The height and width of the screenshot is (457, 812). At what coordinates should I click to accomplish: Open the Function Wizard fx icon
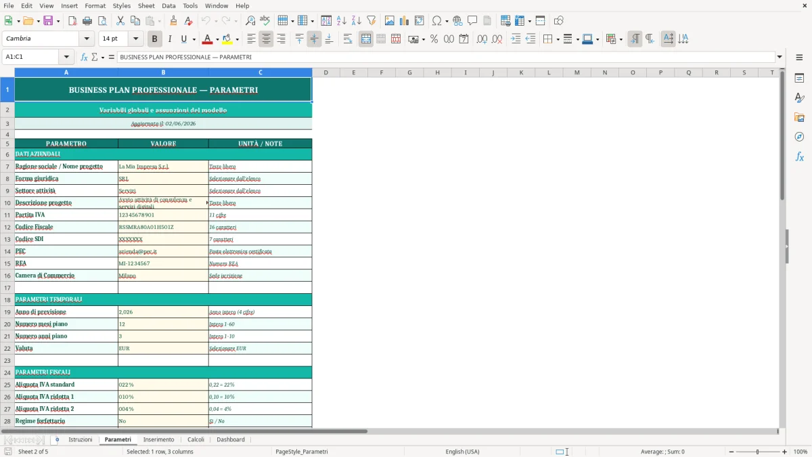coord(84,57)
